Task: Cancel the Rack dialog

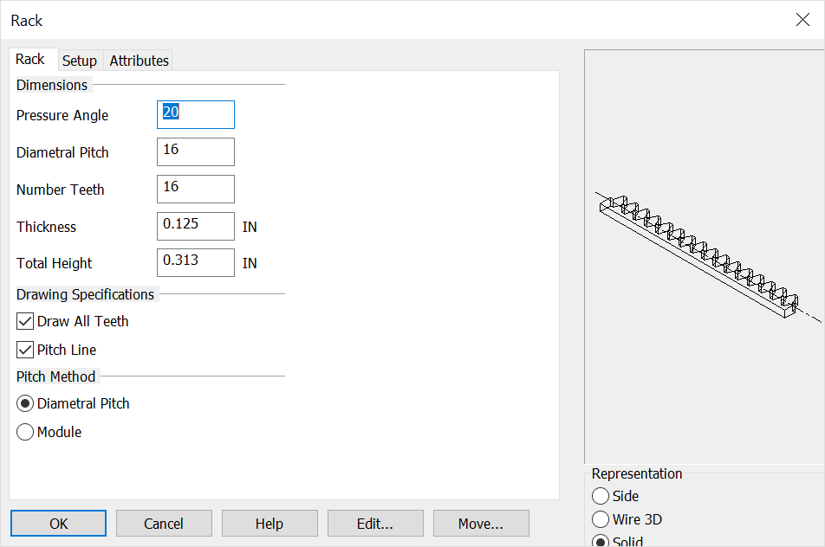Action: (163, 523)
